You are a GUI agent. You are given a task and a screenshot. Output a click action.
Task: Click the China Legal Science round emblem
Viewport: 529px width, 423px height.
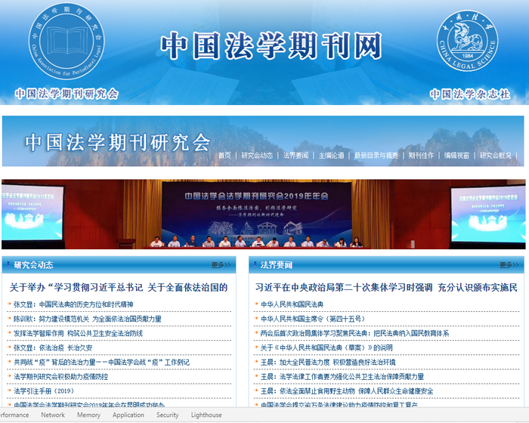pos(467,41)
